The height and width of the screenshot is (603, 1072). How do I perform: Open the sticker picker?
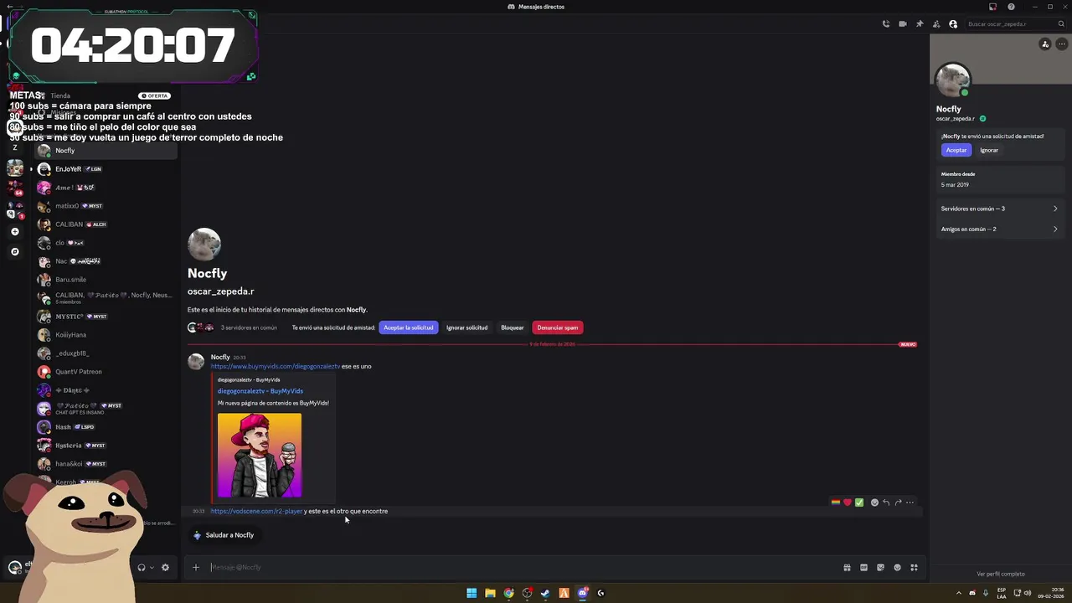(880, 567)
